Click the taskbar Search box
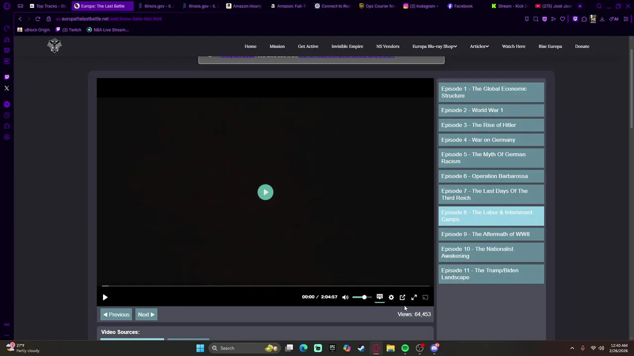 pos(244,348)
